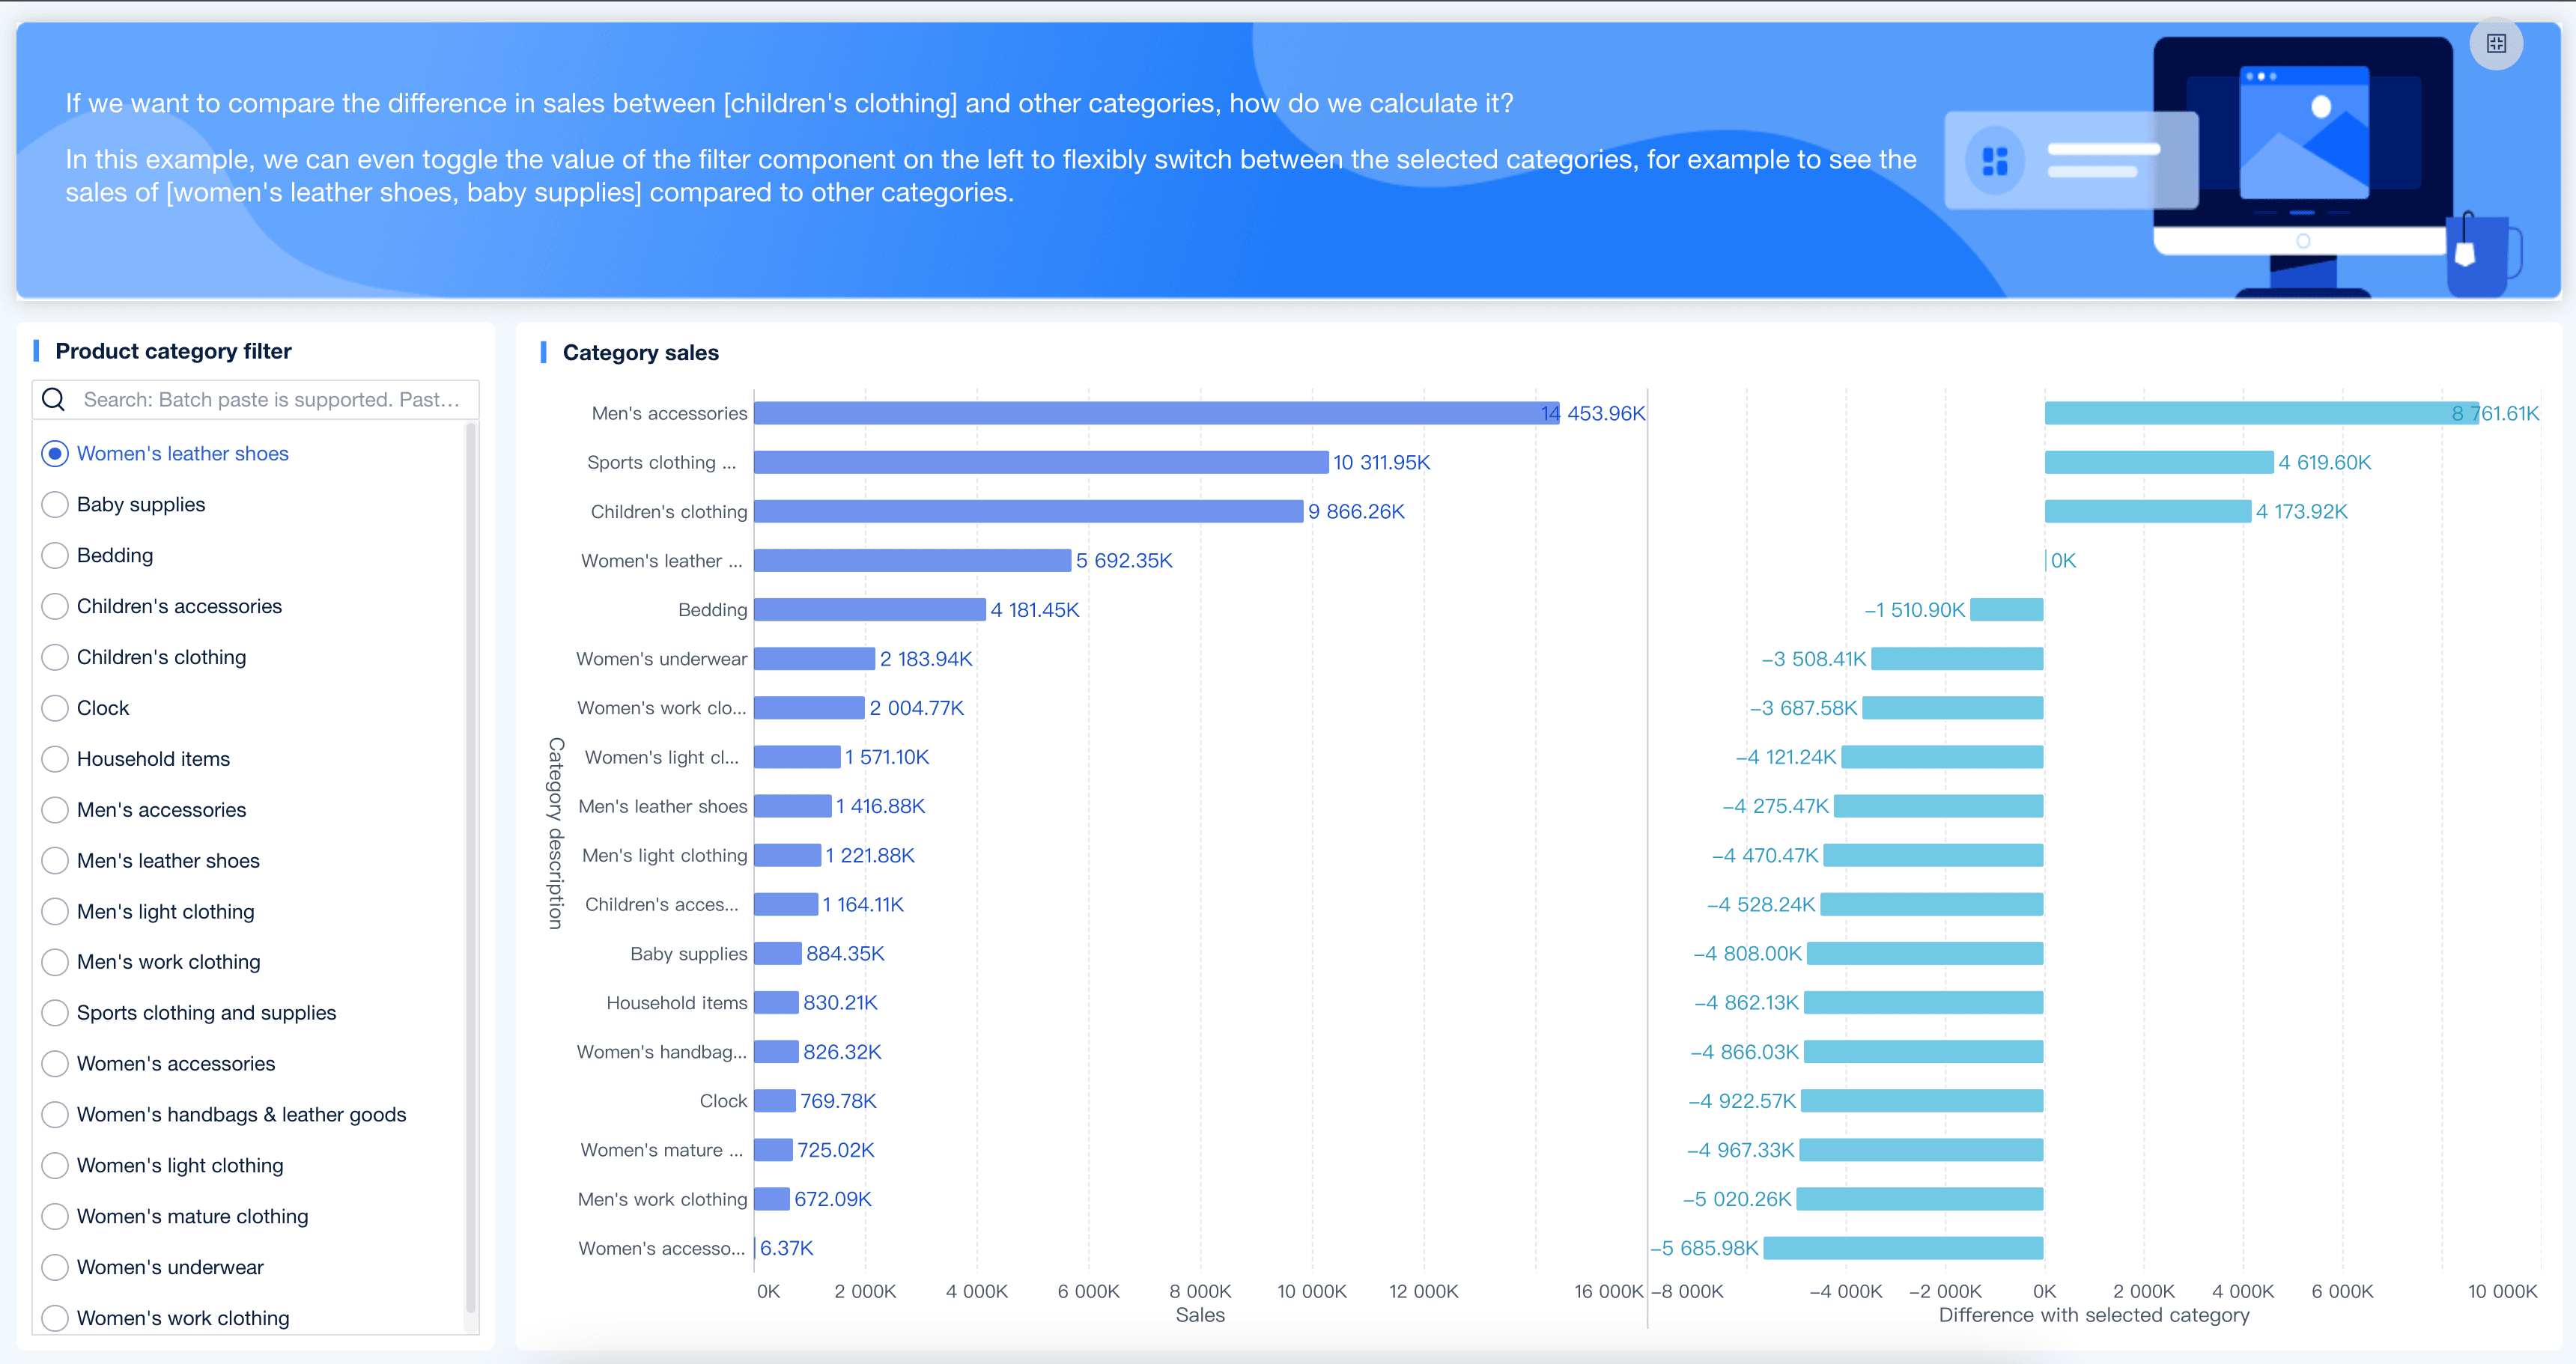The width and height of the screenshot is (2576, 1364).
Task: Click the 5 692.35K sales value label
Action: (x=1124, y=560)
